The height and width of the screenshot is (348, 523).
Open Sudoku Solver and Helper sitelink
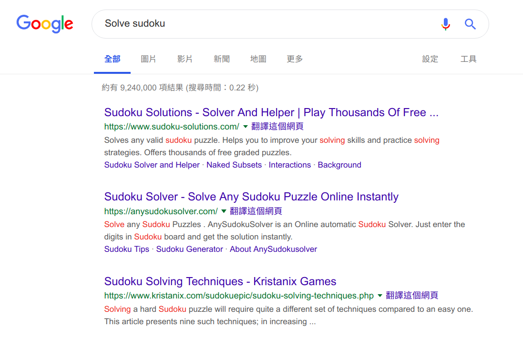coord(152,165)
